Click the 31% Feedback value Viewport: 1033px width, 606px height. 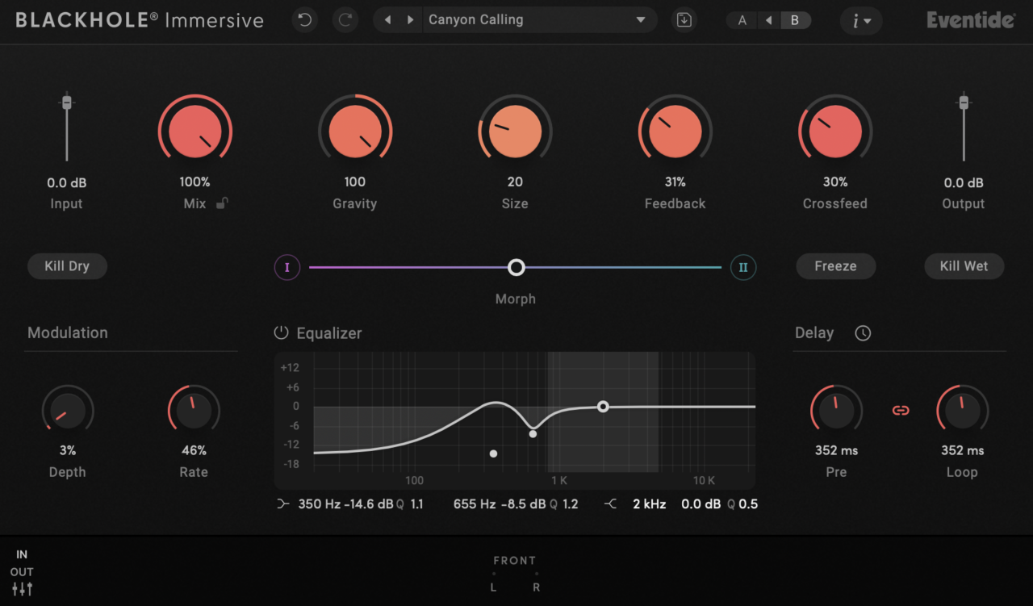click(x=675, y=182)
